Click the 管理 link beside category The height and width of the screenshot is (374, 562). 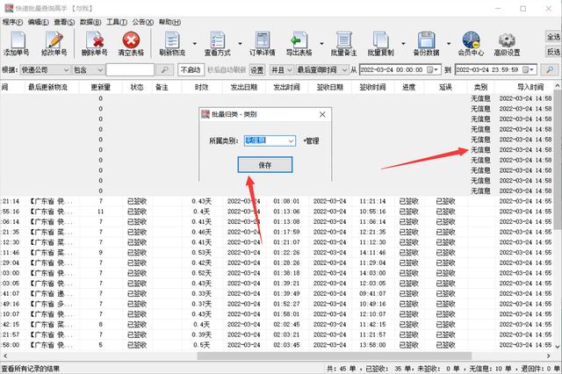311,140
